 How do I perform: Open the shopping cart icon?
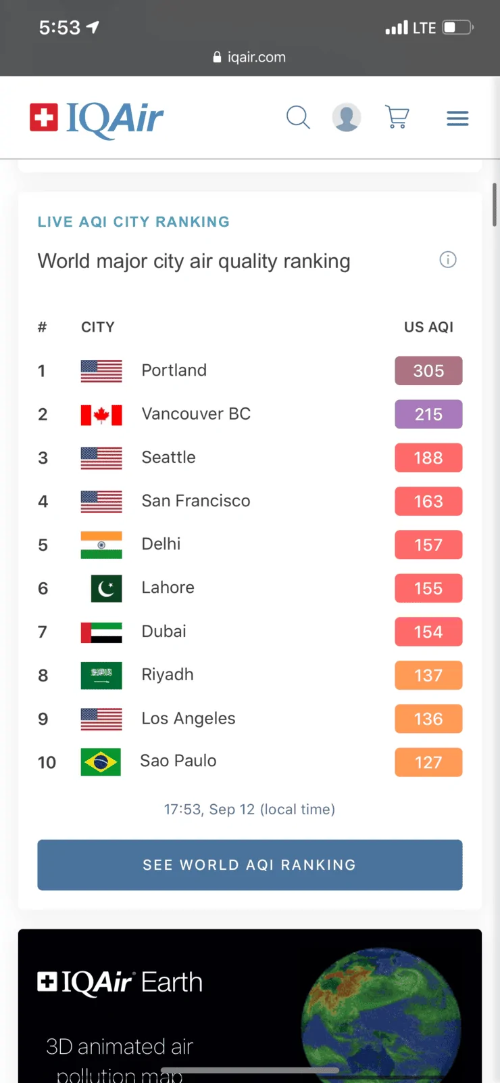pyautogui.click(x=397, y=117)
